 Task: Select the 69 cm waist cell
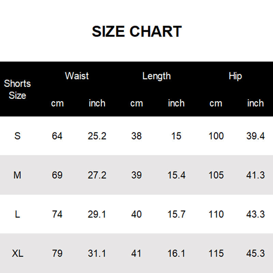[x=57, y=175]
